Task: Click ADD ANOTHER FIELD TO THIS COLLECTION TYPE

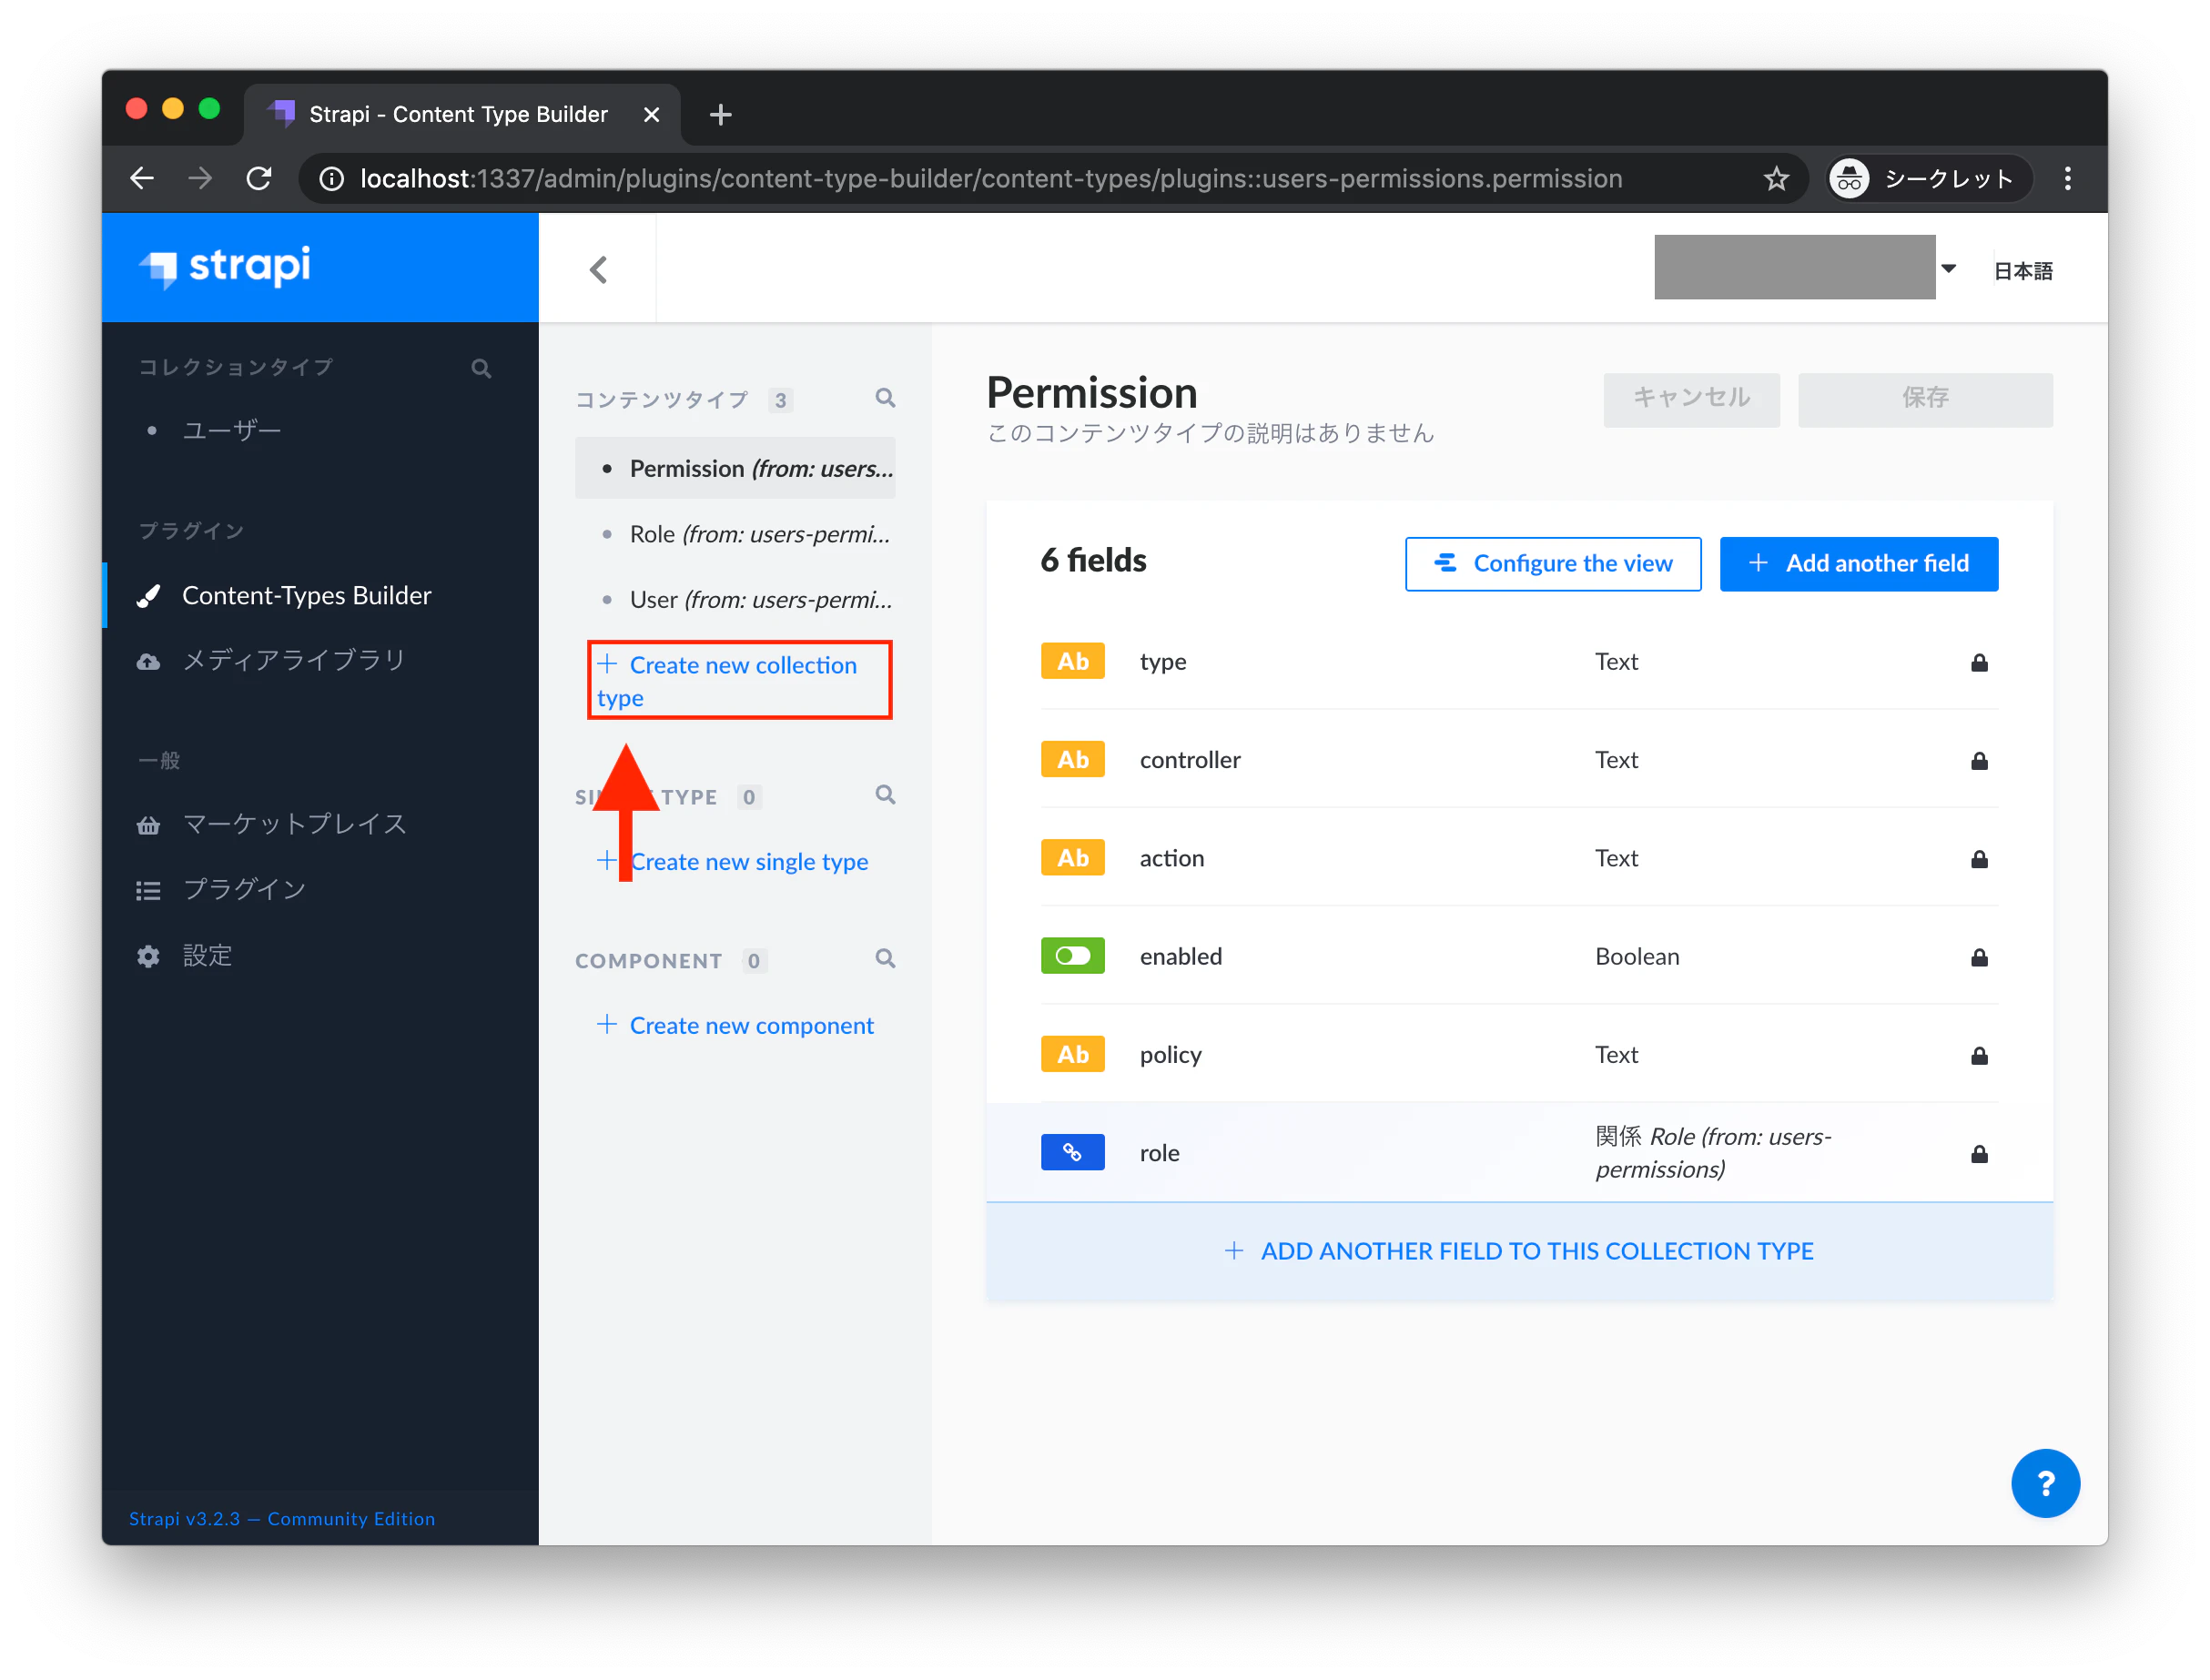Action: [1519, 1251]
